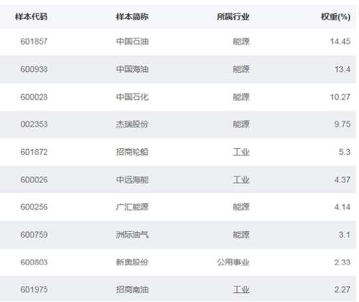
Task: Click weight value 4.14
Action: [342, 207]
